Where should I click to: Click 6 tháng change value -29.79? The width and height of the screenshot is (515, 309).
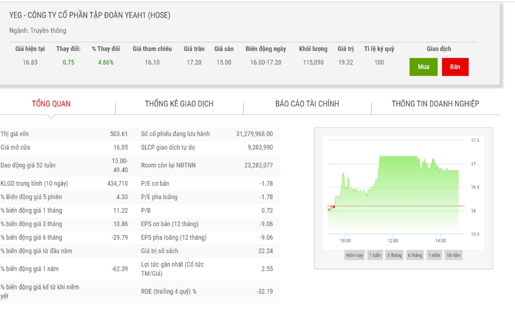point(120,237)
